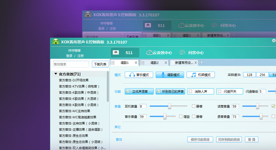Viewport: 276px width, 150px height.
Task: Click the headphone volume value field
Action: pos(143,106)
